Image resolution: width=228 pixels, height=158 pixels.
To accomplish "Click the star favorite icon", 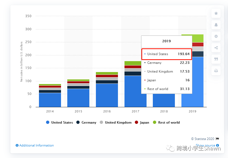I will [216, 13].
